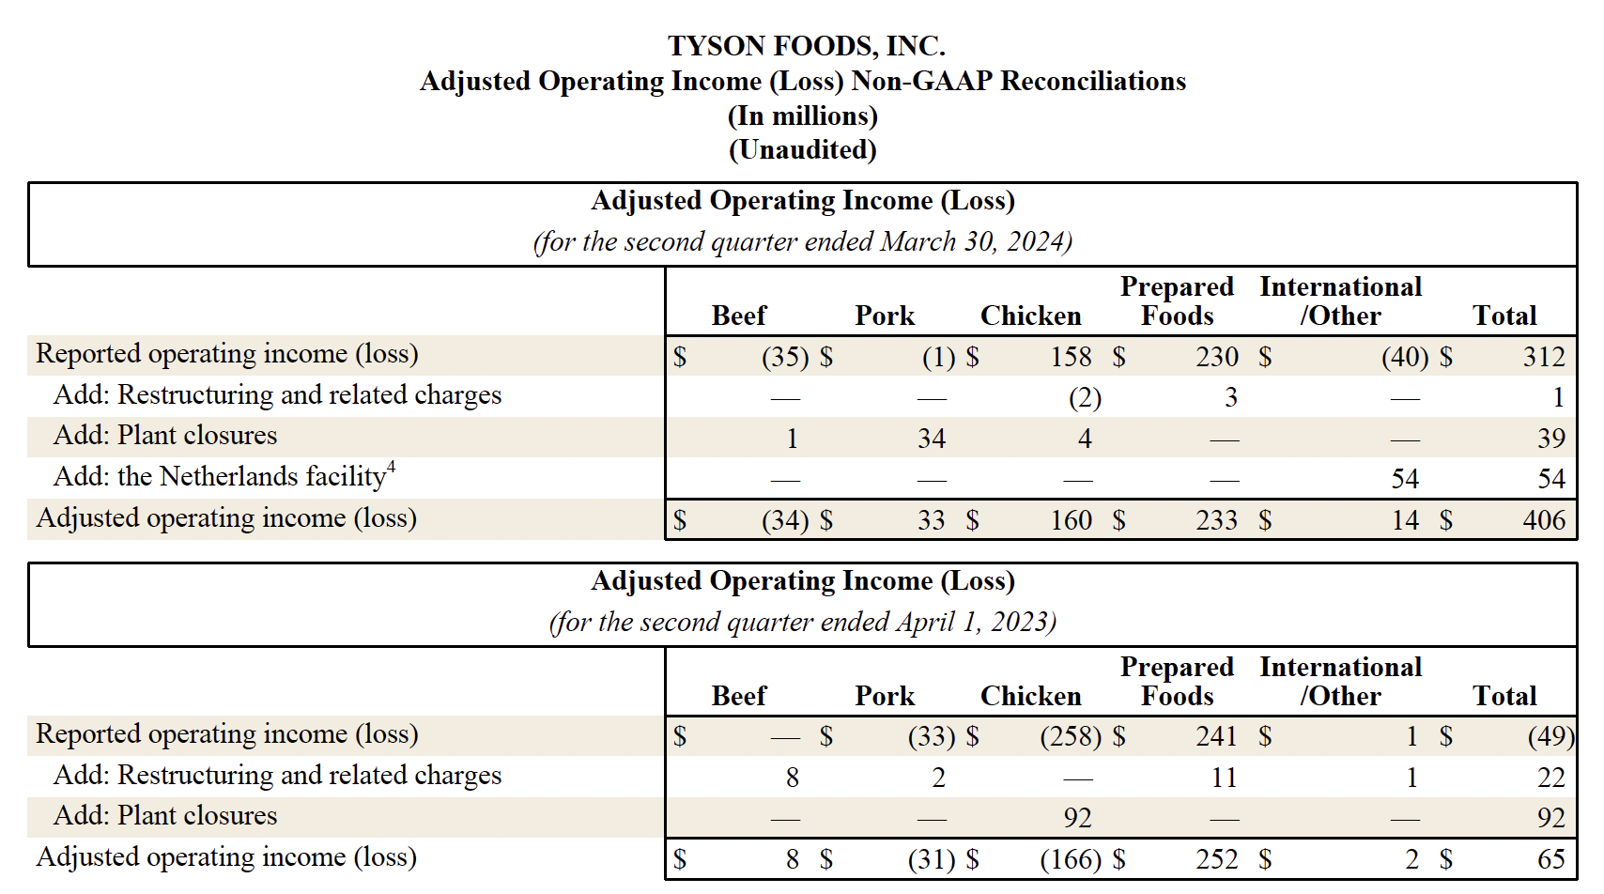Click the 2024 adjusted operating income total 406
This screenshot has width=1604, height=894.
(1544, 520)
